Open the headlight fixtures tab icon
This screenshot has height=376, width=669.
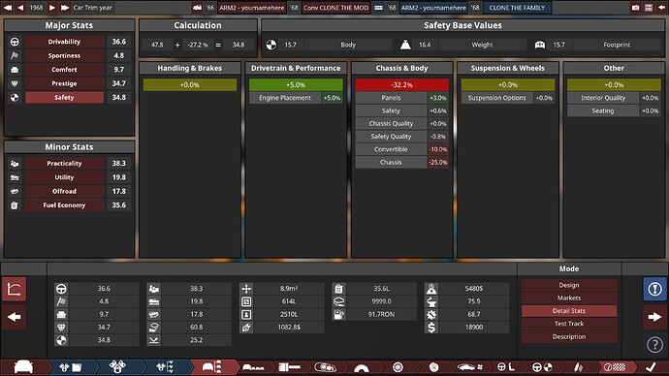tap(325, 367)
